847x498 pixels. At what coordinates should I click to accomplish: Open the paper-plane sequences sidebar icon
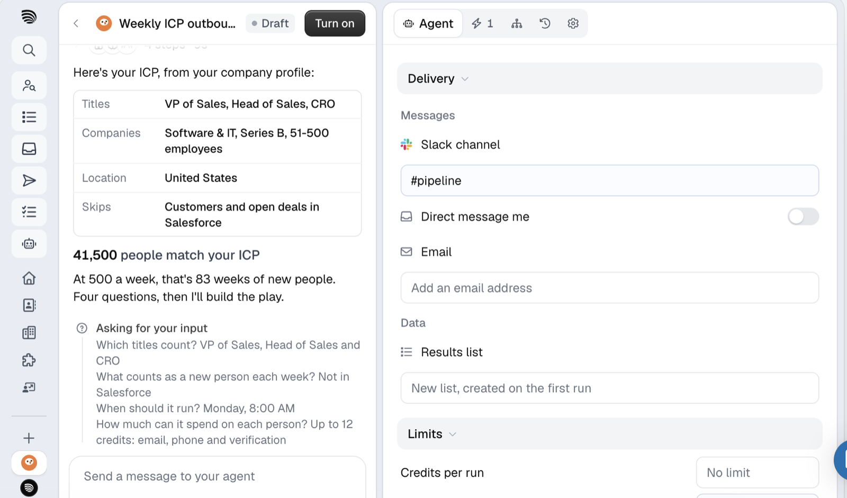29,180
